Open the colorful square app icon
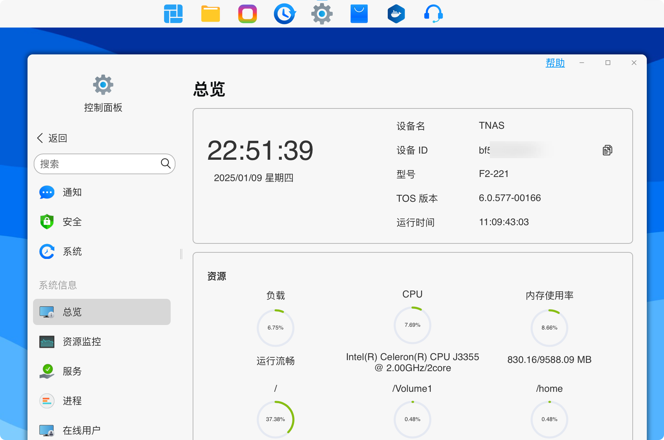Viewport: 664px width, 440px height. click(x=247, y=14)
